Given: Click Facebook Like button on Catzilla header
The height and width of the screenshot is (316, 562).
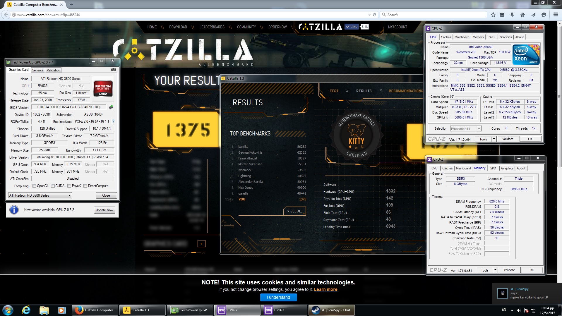Looking at the screenshot, I should pos(352,27).
